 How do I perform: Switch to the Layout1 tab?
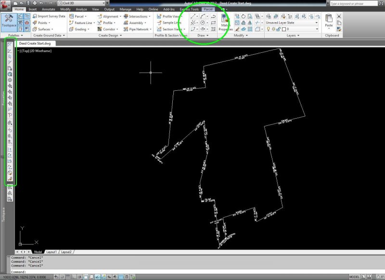(51, 252)
